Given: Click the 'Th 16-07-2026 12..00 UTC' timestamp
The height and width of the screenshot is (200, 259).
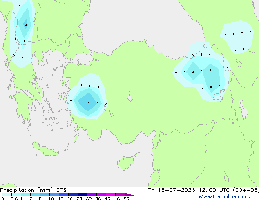Looking at the screenshot, I should [189, 190].
